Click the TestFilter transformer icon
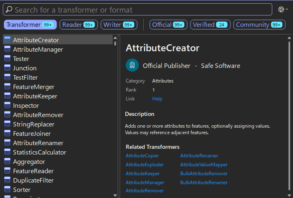Image resolution: width=293 pixels, height=198 pixels. tap(7, 77)
